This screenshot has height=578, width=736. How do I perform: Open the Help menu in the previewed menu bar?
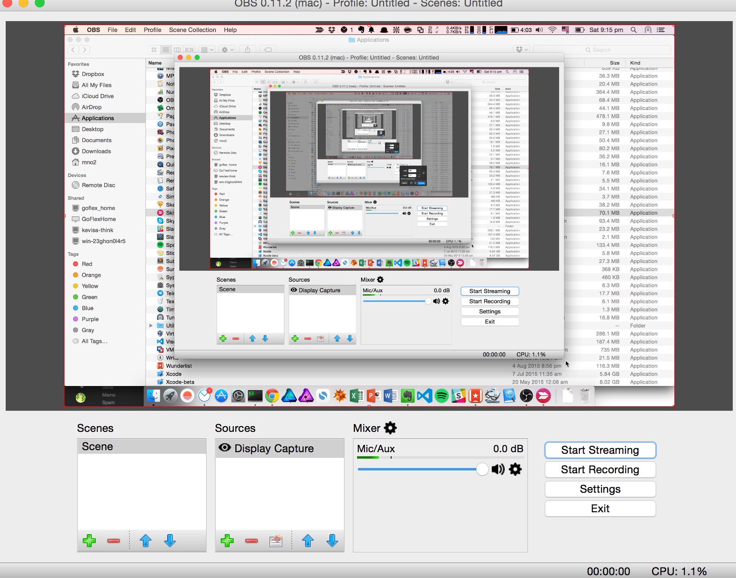pyautogui.click(x=230, y=30)
